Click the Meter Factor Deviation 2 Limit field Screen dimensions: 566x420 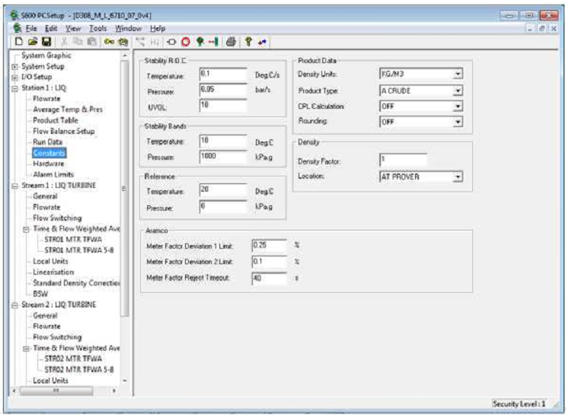(x=269, y=262)
